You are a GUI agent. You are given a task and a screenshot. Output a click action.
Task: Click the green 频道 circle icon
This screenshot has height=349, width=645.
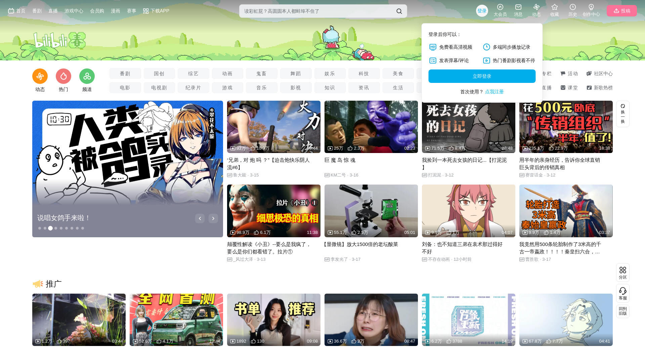point(87,76)
